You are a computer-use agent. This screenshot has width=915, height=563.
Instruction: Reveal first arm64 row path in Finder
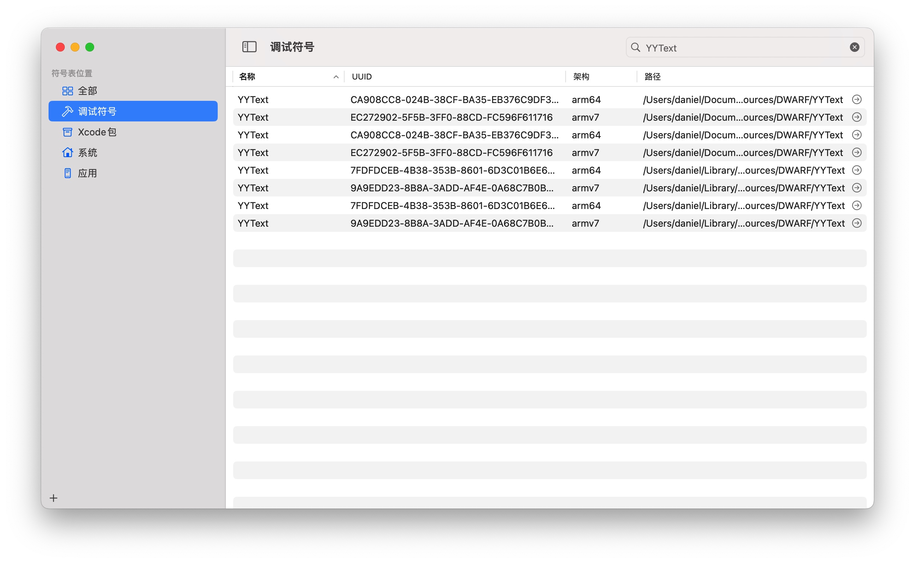coord(856,99)
